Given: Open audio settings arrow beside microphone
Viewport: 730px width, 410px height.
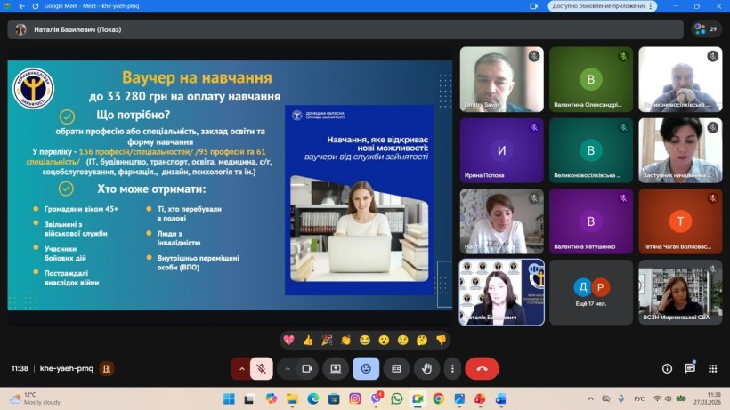Looking at the screenshot, I should coord(241,368).
